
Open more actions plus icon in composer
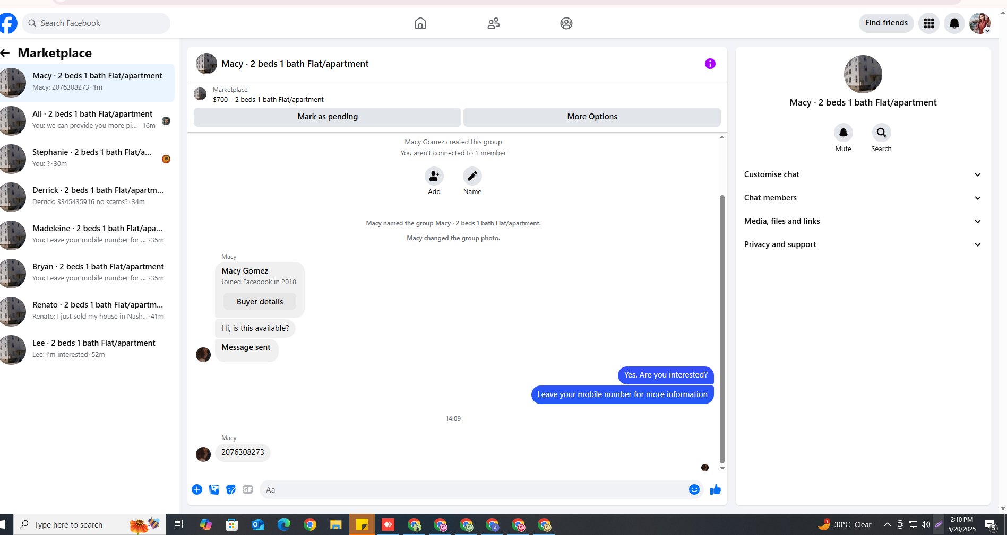[197, 489]
